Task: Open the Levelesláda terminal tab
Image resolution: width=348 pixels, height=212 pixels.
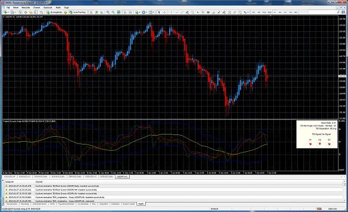Action: 83,204
